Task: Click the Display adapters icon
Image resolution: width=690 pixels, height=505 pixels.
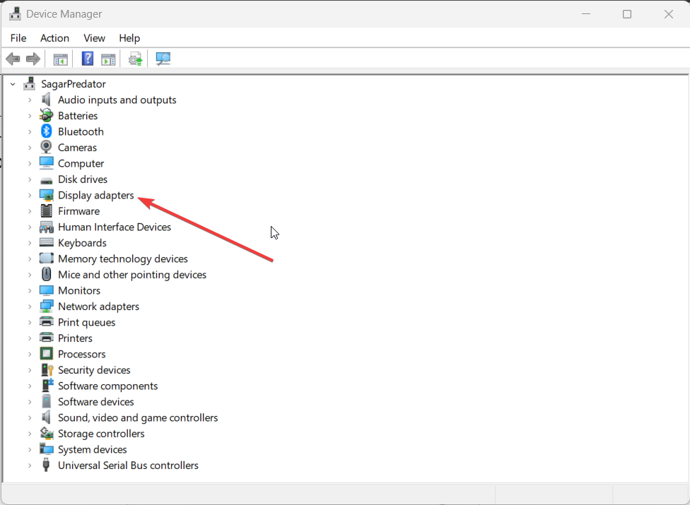Action: [x=46, y=195]
